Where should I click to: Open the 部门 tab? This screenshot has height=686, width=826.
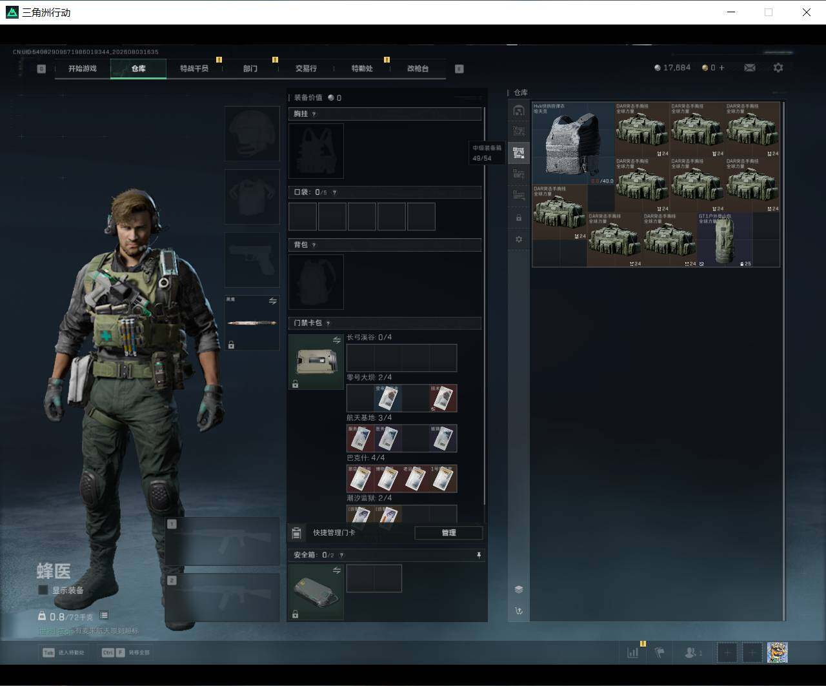250,68
